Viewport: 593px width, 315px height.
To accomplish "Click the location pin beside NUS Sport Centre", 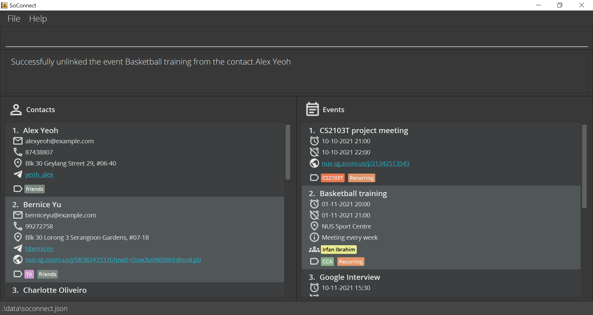I will (314, 226).
